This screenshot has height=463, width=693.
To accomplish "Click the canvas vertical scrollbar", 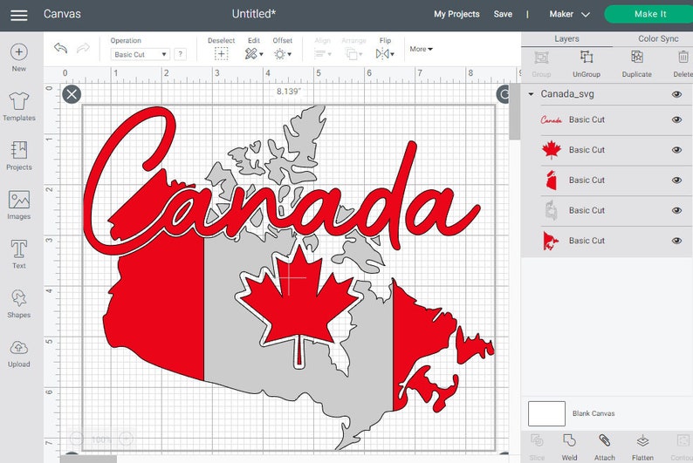I will [514, 112].
